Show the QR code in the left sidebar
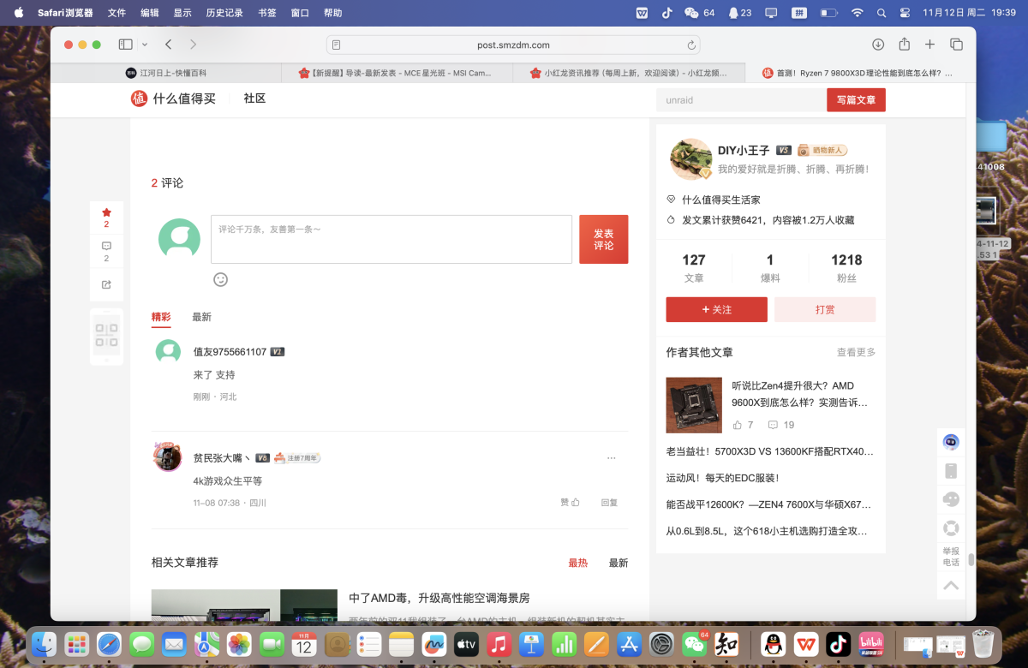This screenshot has height=668, width=1028. [x=106, y=336]
